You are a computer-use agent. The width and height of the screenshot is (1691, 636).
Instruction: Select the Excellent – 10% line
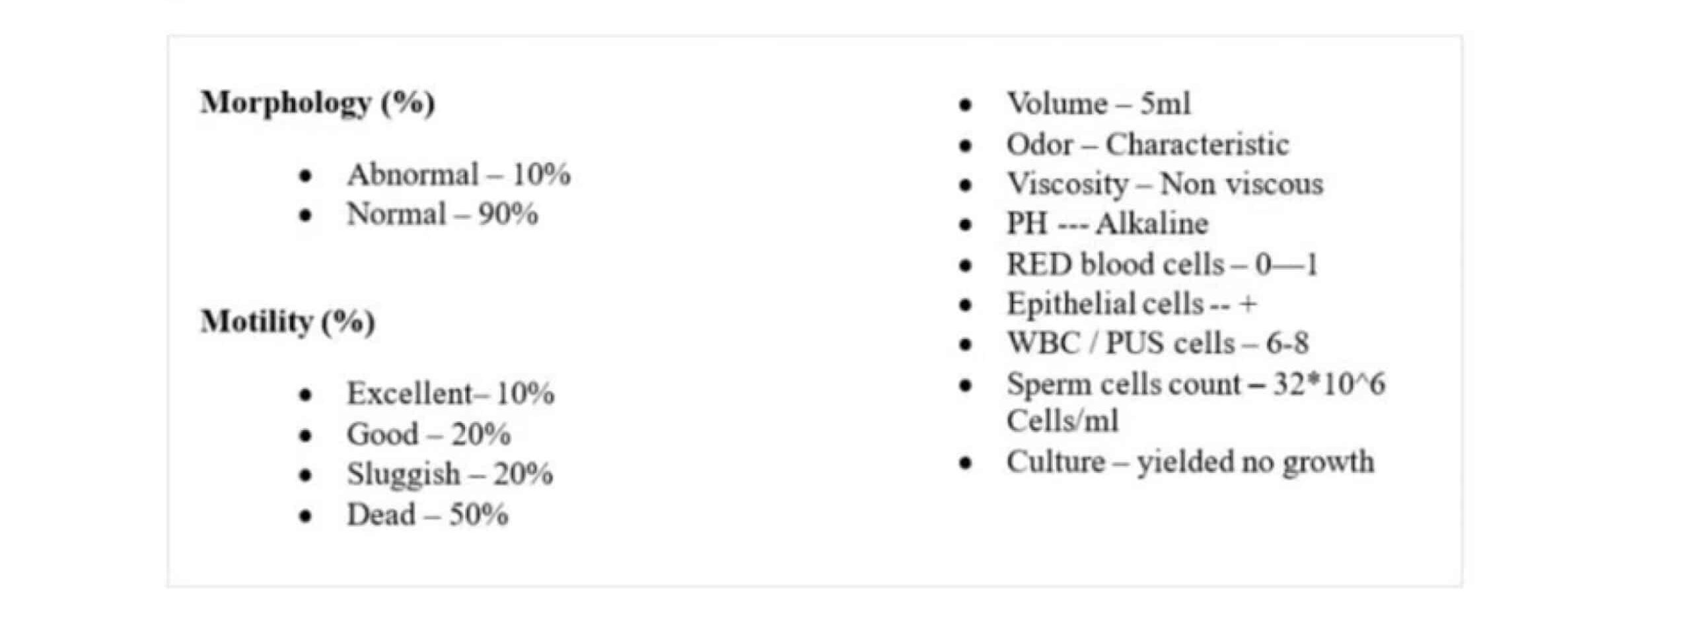[450, 394]
